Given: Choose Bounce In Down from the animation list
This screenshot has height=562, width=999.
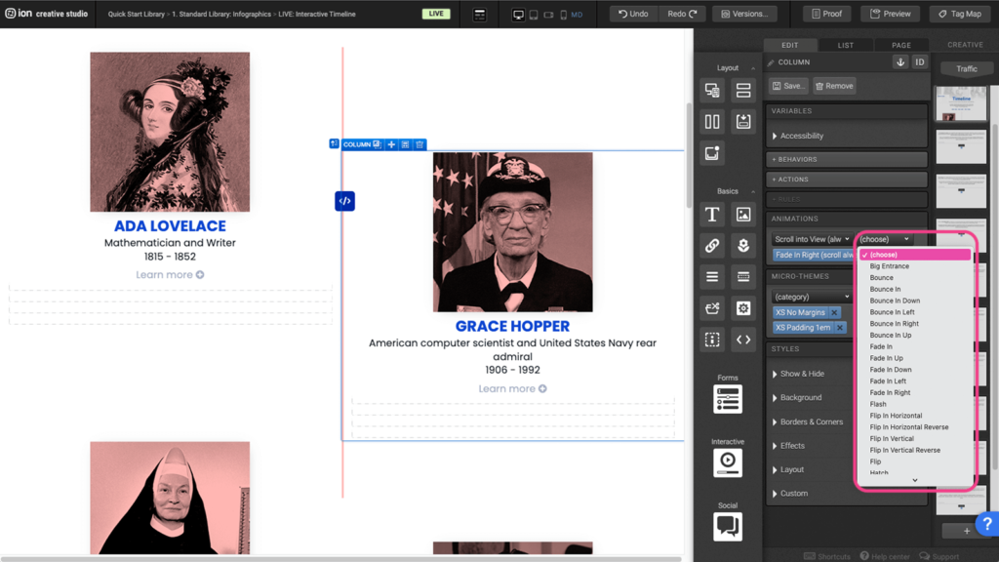Looking at the screenshot, I should coord(895,301).
